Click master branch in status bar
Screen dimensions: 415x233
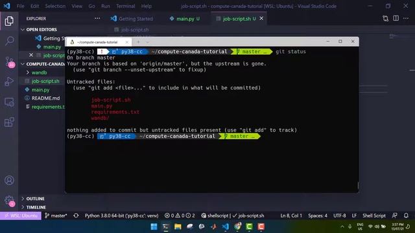tap(56, 216)
